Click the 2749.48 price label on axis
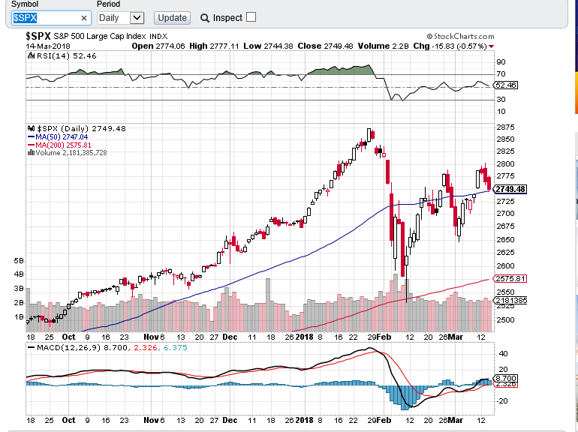578x432 pixels. 510,189
